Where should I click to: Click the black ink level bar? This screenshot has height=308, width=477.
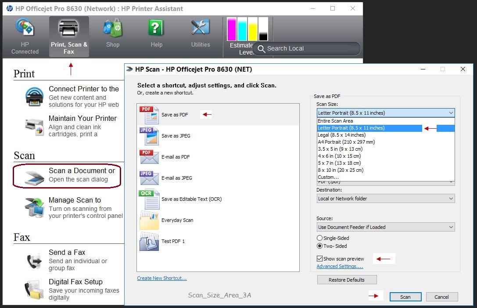pyautogui.click(x=263, y=29)
